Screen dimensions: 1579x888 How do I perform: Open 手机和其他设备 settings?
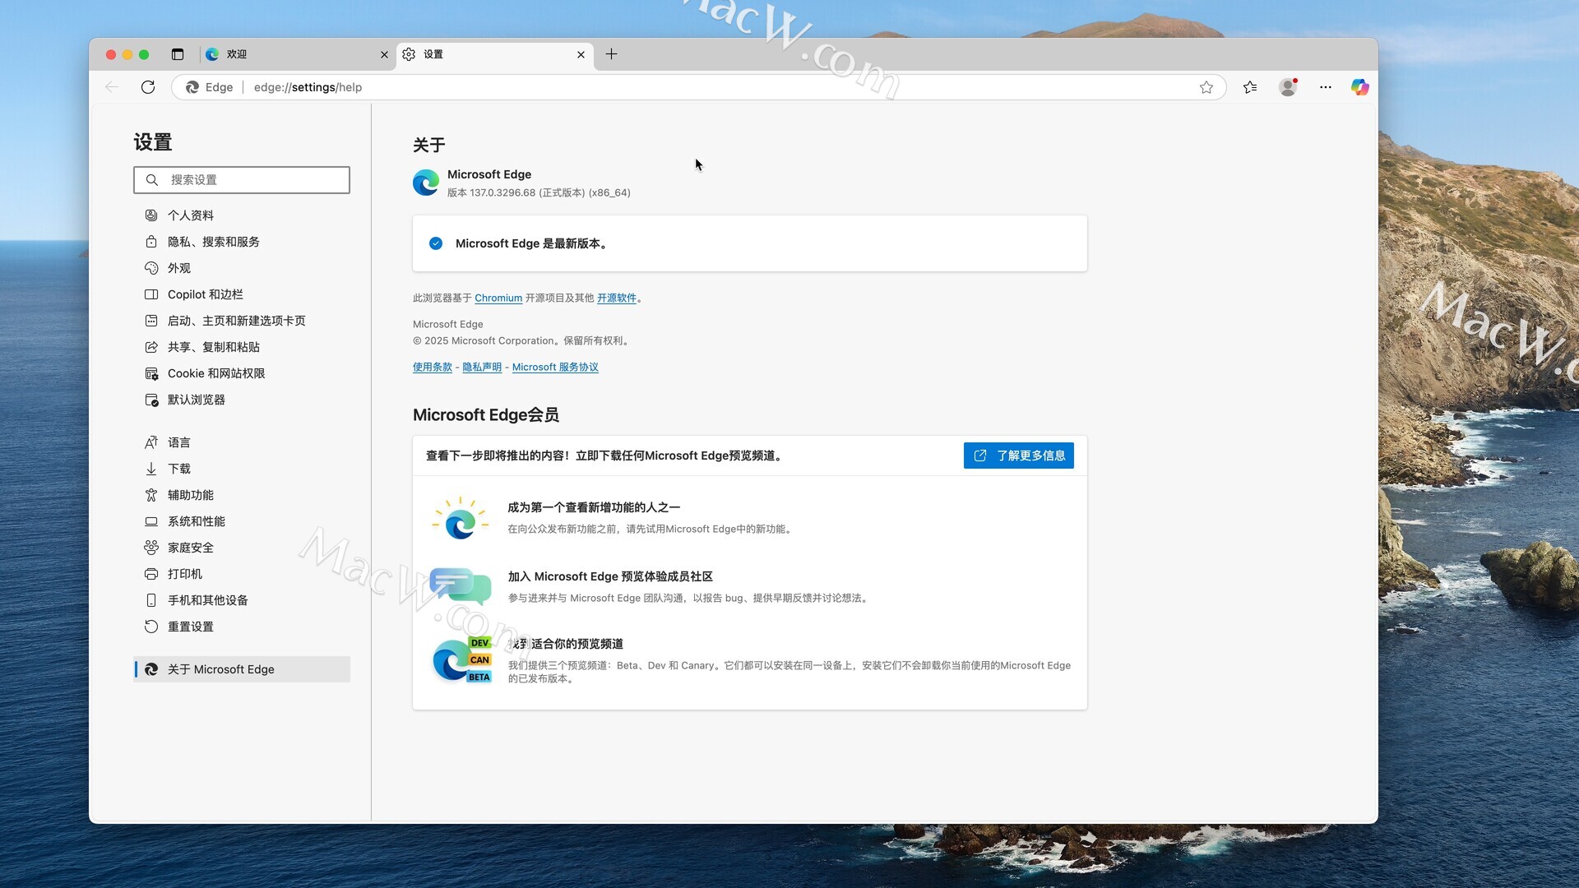pyautogui.click(x=242, y=600)
